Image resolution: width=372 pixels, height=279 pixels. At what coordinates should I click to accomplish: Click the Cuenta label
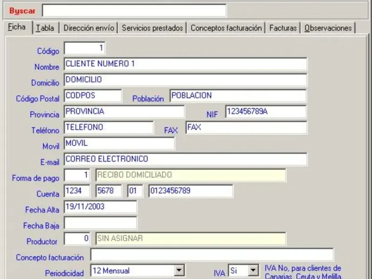[48, 194]
